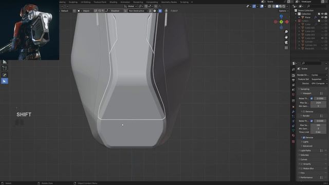Select Scene Collection in the outliner
Image resolution: width=329 pixels, height=185 pixels.
(305, 10)
